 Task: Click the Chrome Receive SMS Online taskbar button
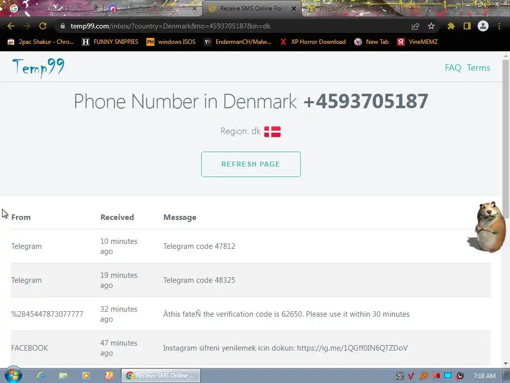pos(161,376)
